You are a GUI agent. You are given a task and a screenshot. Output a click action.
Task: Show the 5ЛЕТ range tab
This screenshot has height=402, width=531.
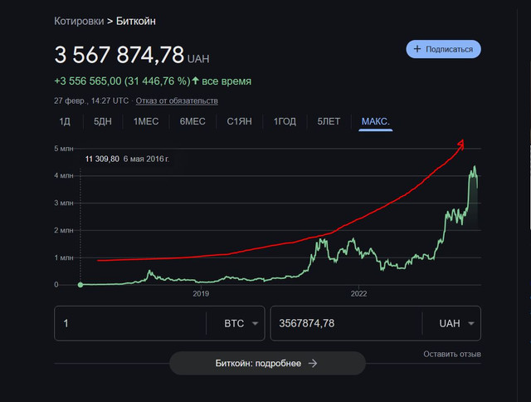tap(329, 121)
